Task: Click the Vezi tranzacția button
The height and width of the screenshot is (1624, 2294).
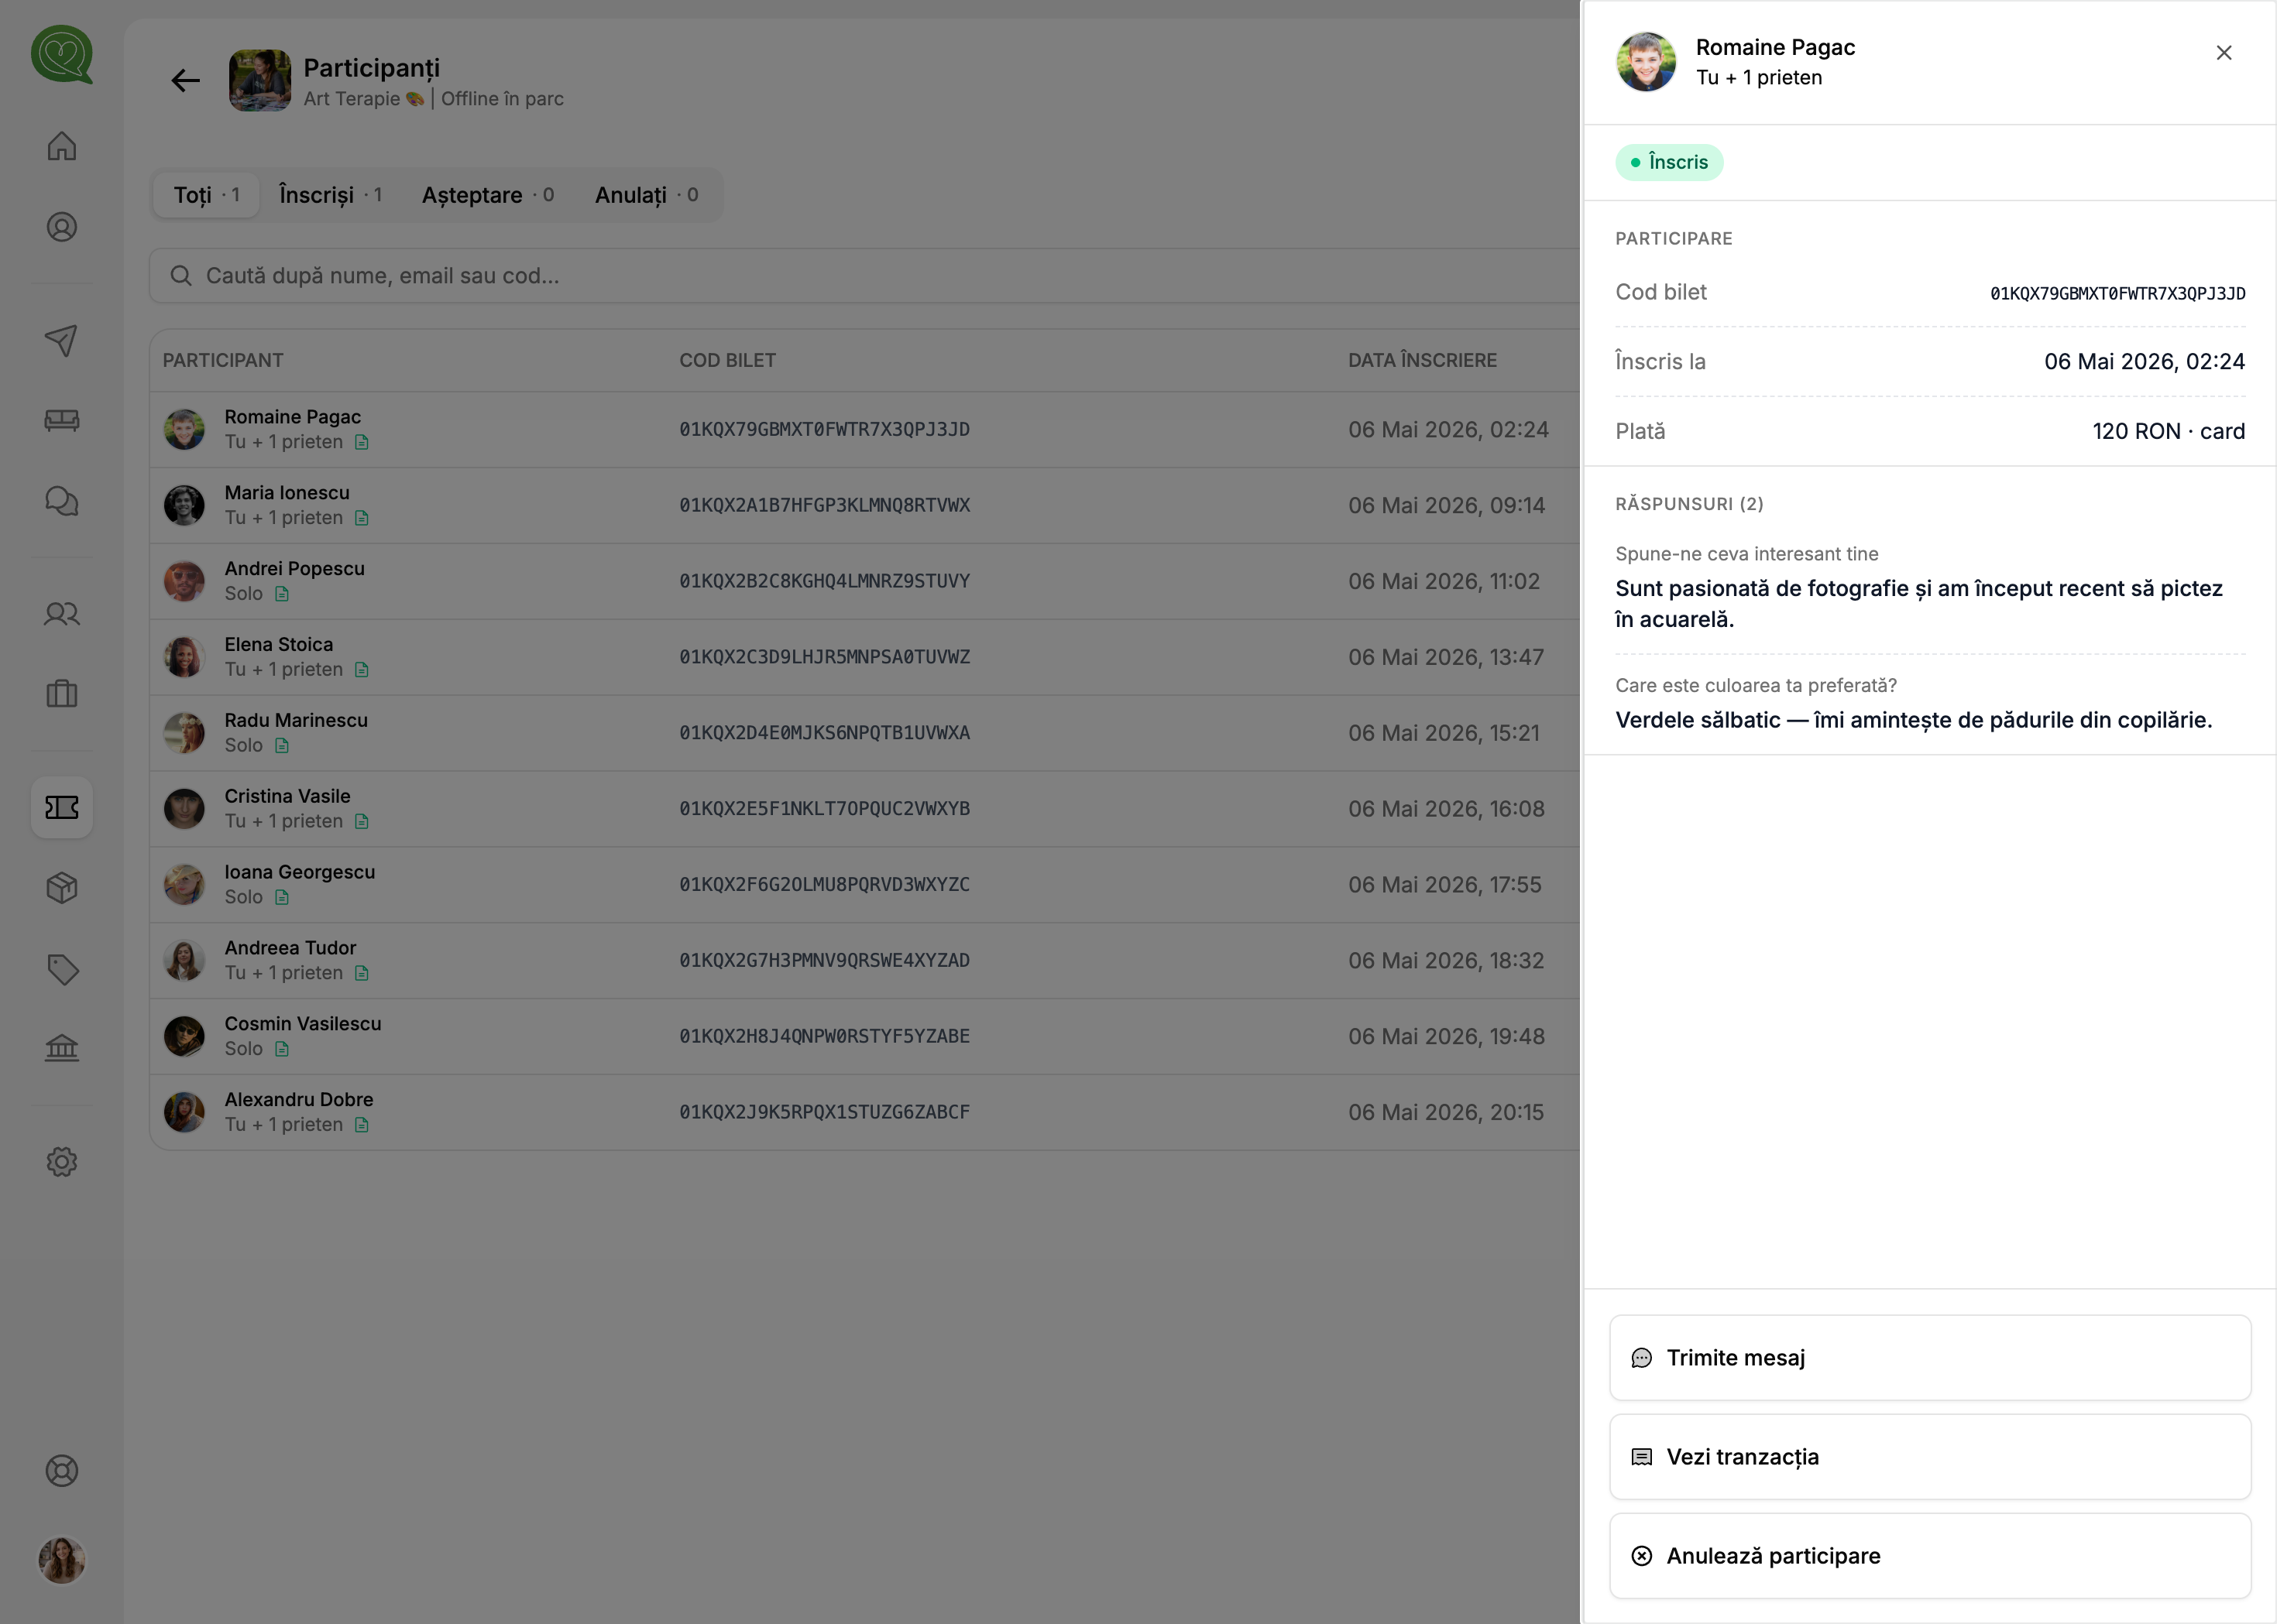Action: (1930, 1457)
